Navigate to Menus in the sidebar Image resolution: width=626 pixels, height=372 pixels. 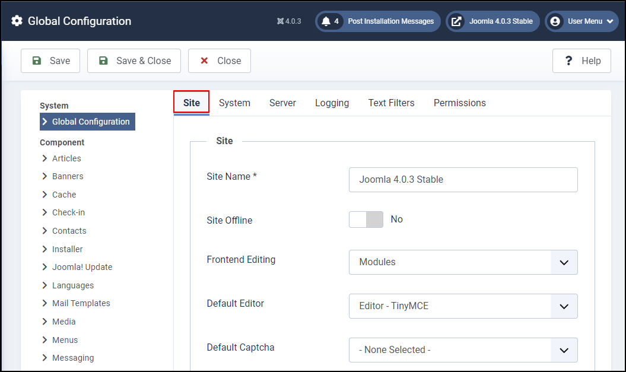pyautogui.click(x=65, y=339)
